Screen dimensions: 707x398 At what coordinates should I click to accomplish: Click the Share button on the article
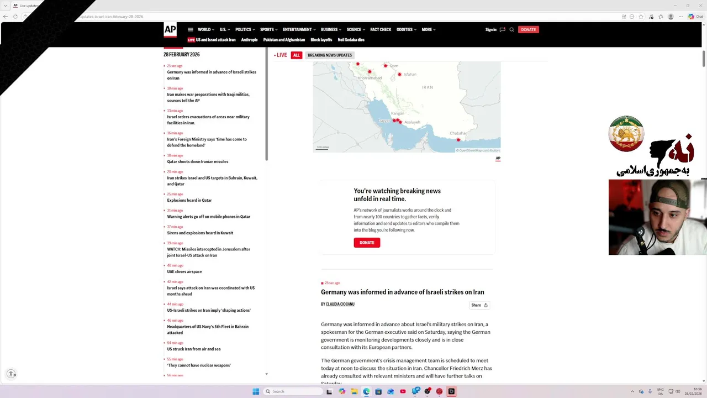coord(479,305)
